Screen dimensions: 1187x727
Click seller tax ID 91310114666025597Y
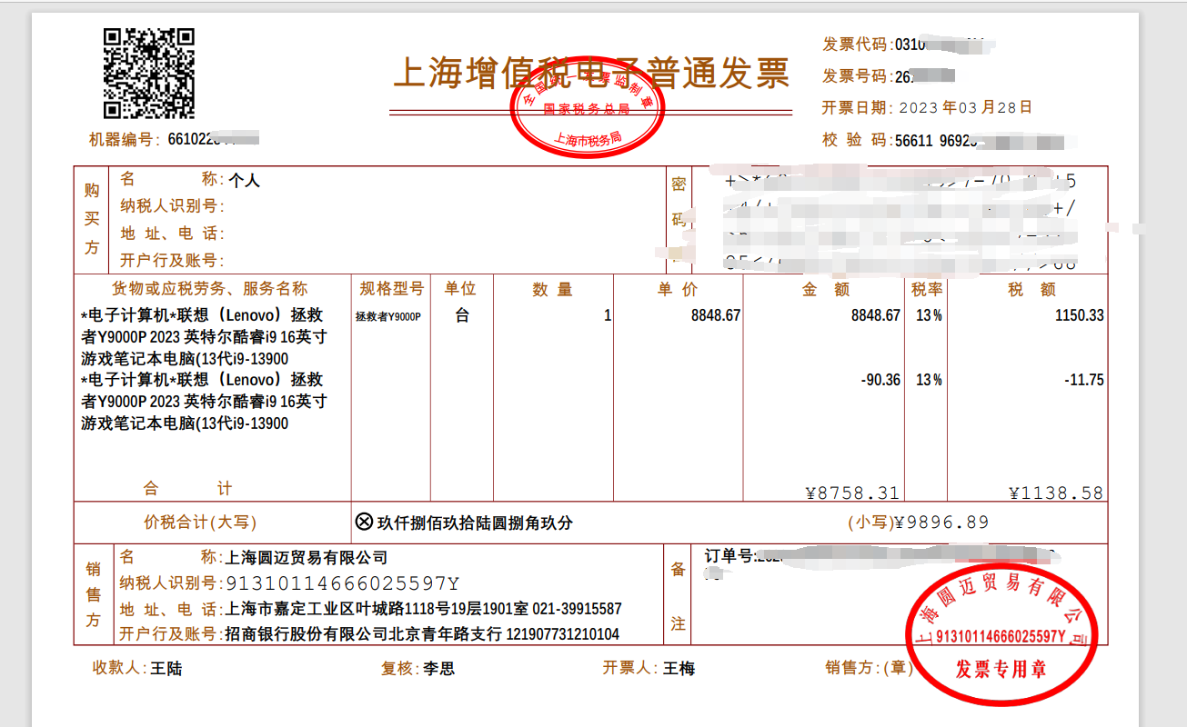[342, 583]
